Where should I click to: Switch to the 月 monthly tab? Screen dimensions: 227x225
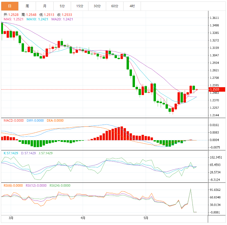point(45,6)
